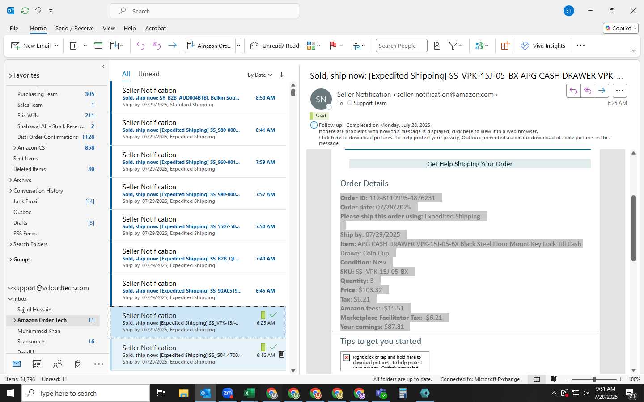
Task: Open Viva Insights
Action: 543,46
